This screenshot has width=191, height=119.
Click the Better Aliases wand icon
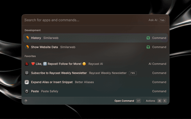(27, 82)
